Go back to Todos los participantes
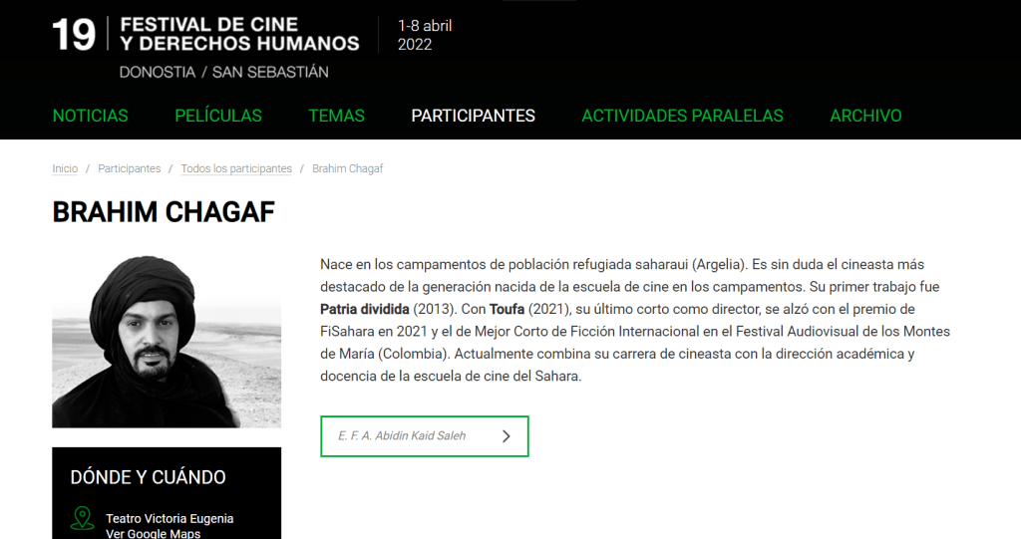 tap(236, 169)
